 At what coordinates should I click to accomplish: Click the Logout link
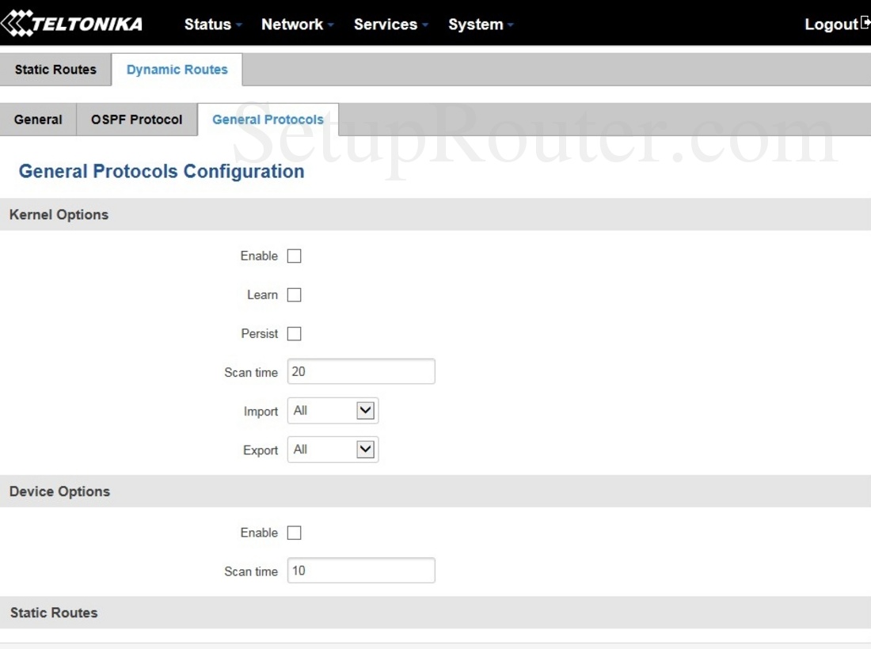point(831,25)
